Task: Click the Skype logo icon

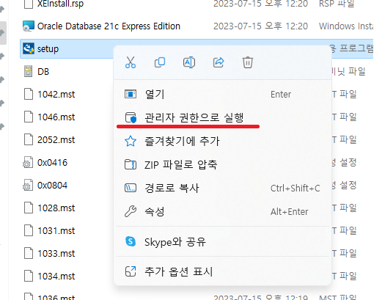Action: click(x=131, y=241)
